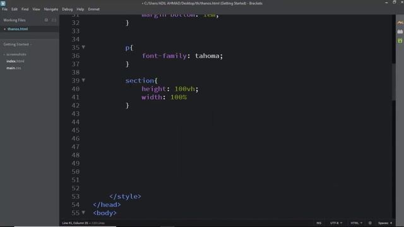Click the 'width' property on line 41
Viewport: 404px width, 227px height.
point(151,97)
